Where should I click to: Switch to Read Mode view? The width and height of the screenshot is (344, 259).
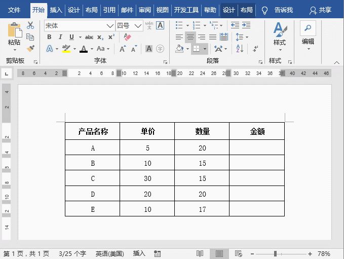[x=200, y=254]
